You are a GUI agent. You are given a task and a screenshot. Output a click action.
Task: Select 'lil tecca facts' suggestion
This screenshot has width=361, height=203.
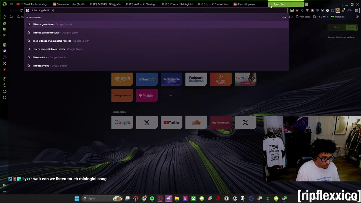point(157,58)
